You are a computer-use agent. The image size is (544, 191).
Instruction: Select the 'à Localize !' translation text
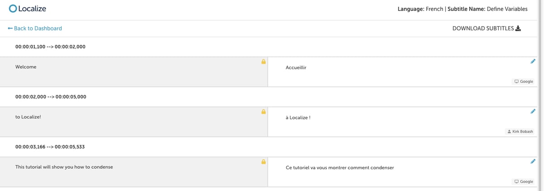point(298,118)
